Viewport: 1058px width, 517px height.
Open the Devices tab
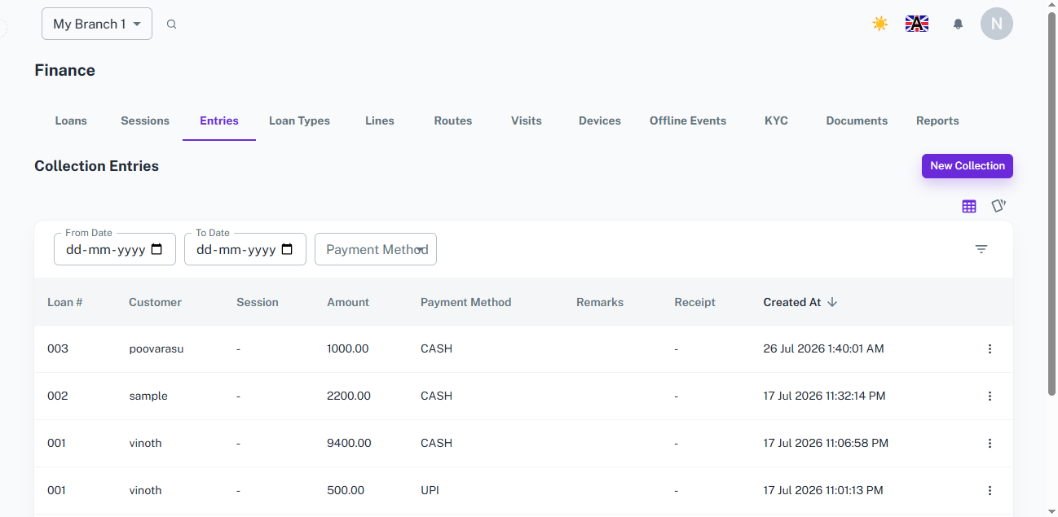[600, 120]
